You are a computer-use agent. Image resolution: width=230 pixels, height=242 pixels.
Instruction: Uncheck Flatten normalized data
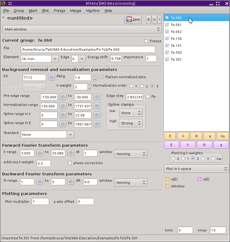tap(102, 77)
